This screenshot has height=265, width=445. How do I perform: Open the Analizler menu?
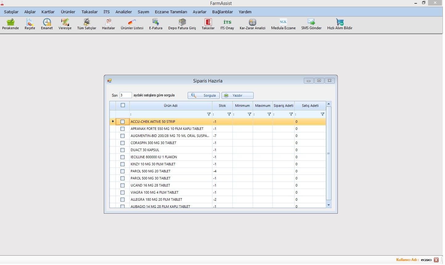[124, 12]
